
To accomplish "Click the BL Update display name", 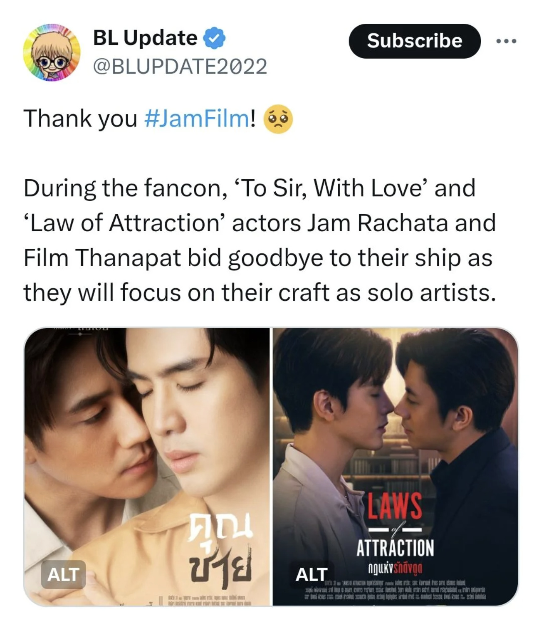I will 145,38.
